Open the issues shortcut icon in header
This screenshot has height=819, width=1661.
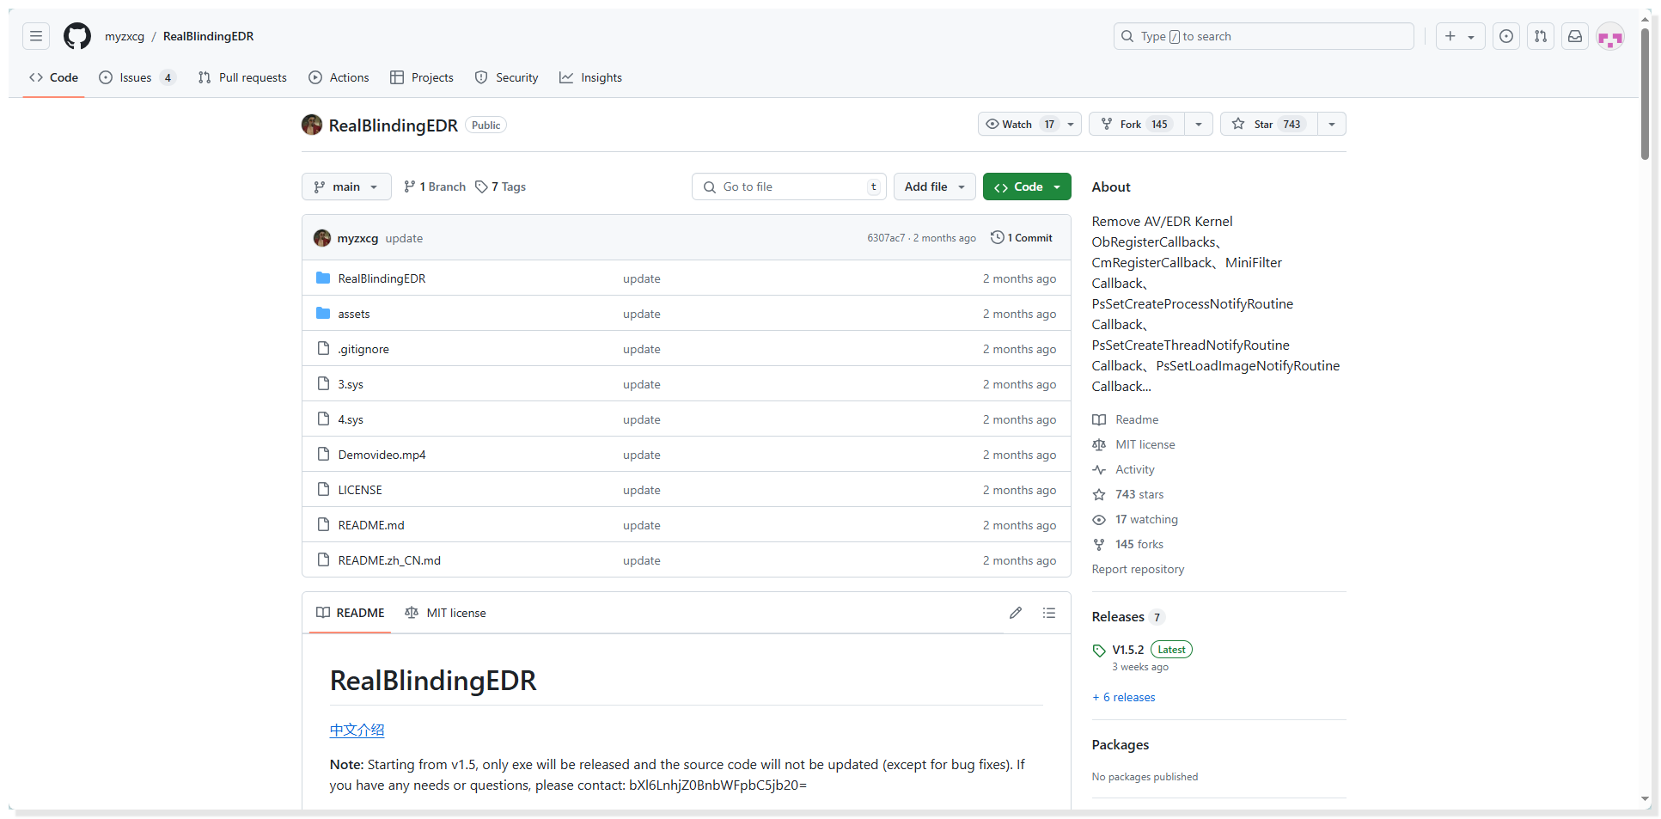pos(1505,36)
